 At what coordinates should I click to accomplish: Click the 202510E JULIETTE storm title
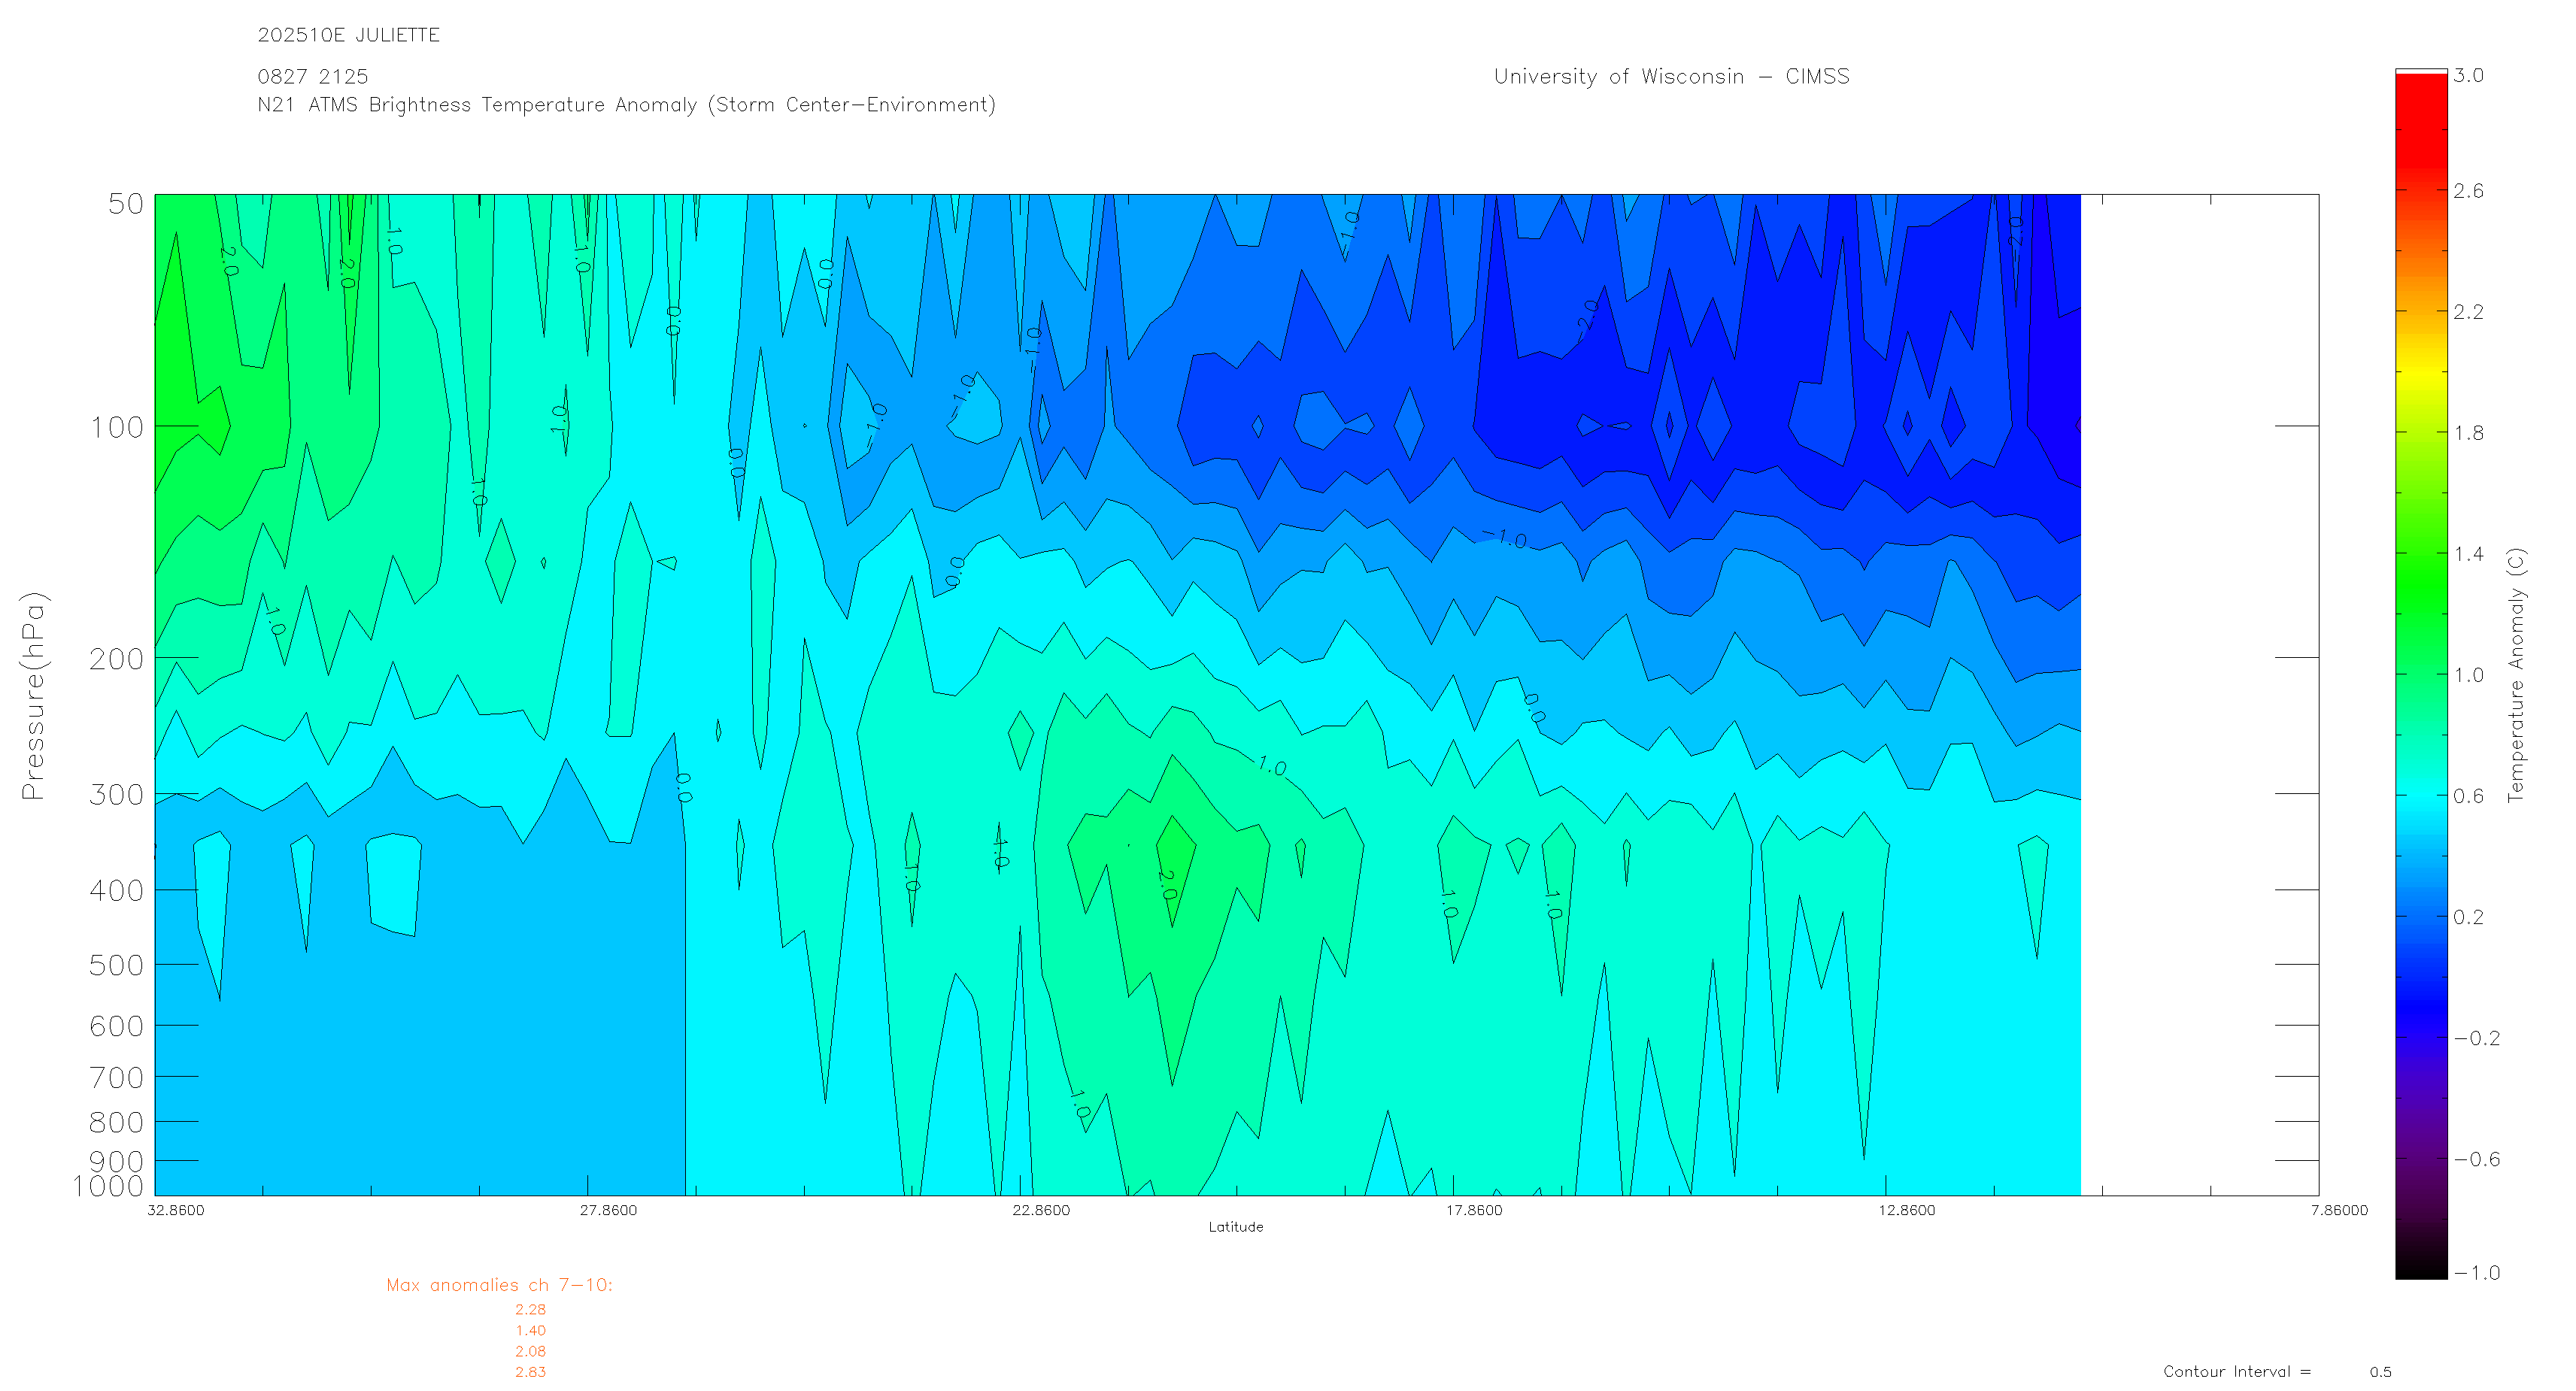click(348, 35)
